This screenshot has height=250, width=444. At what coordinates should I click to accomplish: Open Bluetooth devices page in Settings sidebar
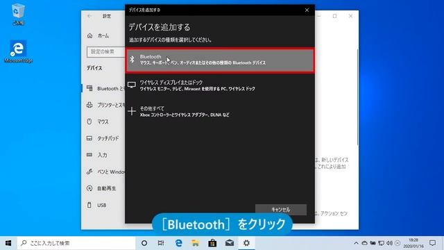(x=103, y=88)
